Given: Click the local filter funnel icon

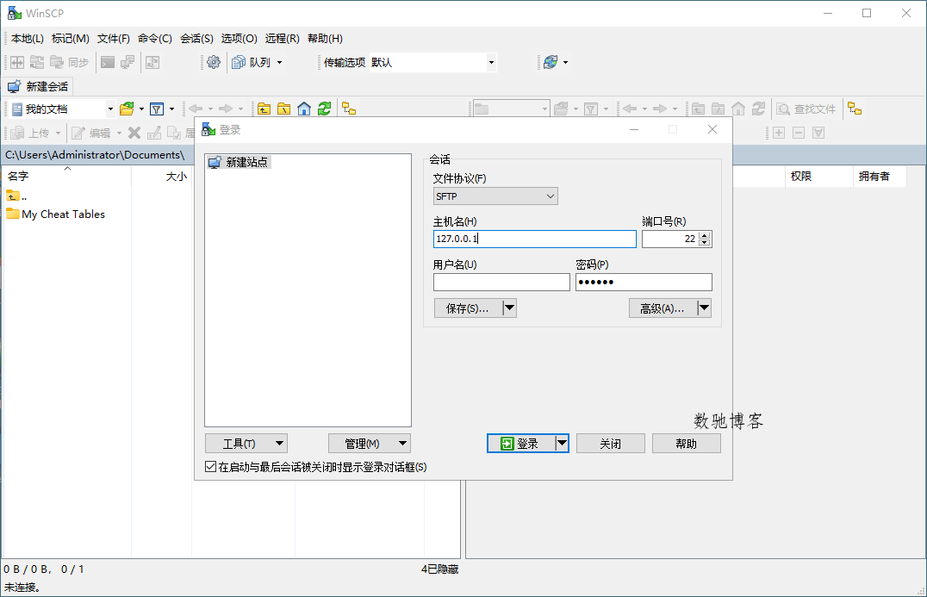Looking at the screenshot, I should coord(157,109).
